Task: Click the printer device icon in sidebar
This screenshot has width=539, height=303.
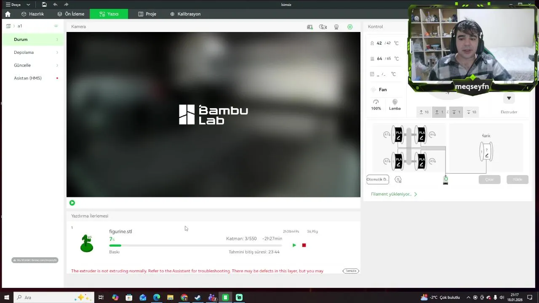Action: (8, 26)
